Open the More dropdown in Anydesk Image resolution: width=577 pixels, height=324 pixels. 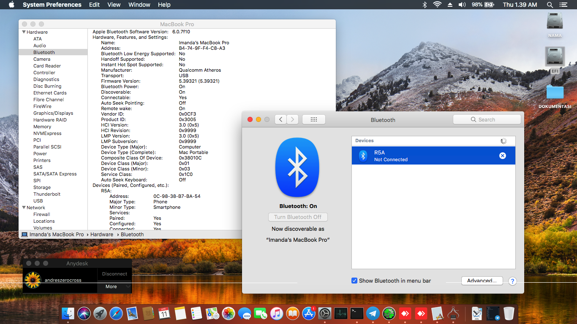point(114,286)
